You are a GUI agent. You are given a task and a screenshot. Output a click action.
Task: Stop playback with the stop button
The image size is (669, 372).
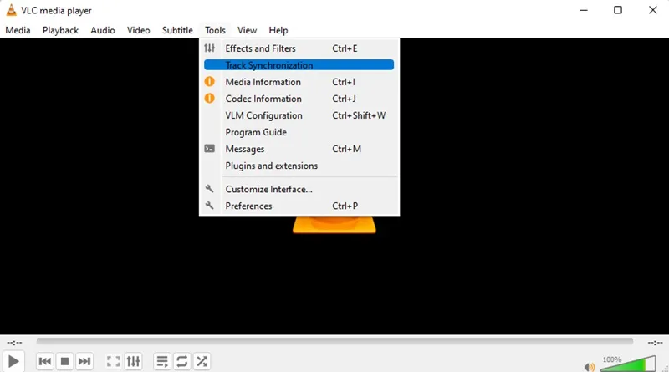65,361
